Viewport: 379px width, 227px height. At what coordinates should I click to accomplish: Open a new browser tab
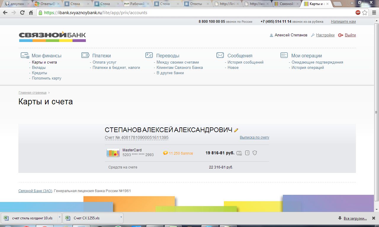coord(337,4)
